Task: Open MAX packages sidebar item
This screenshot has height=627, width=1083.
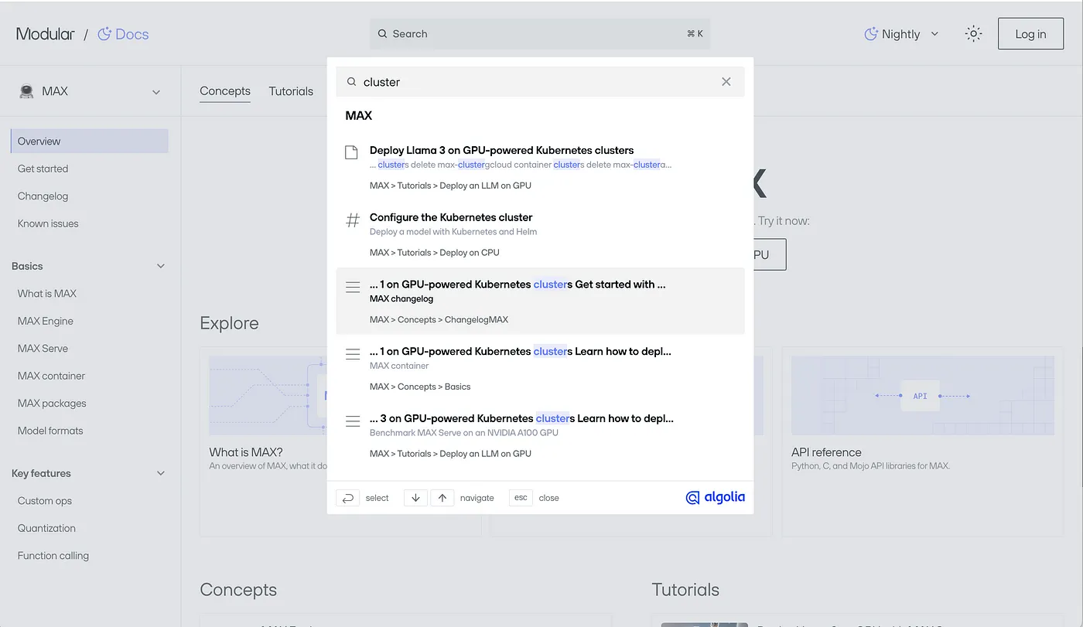Action: coord(52,404)
